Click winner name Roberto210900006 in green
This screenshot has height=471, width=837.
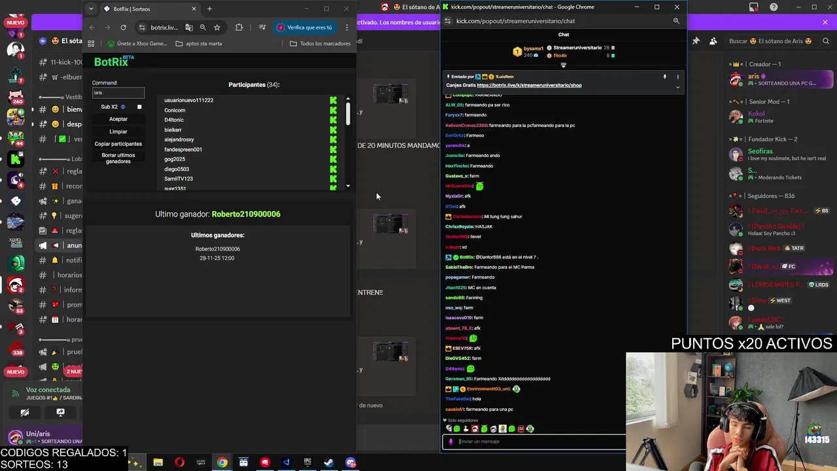point(246,214)
